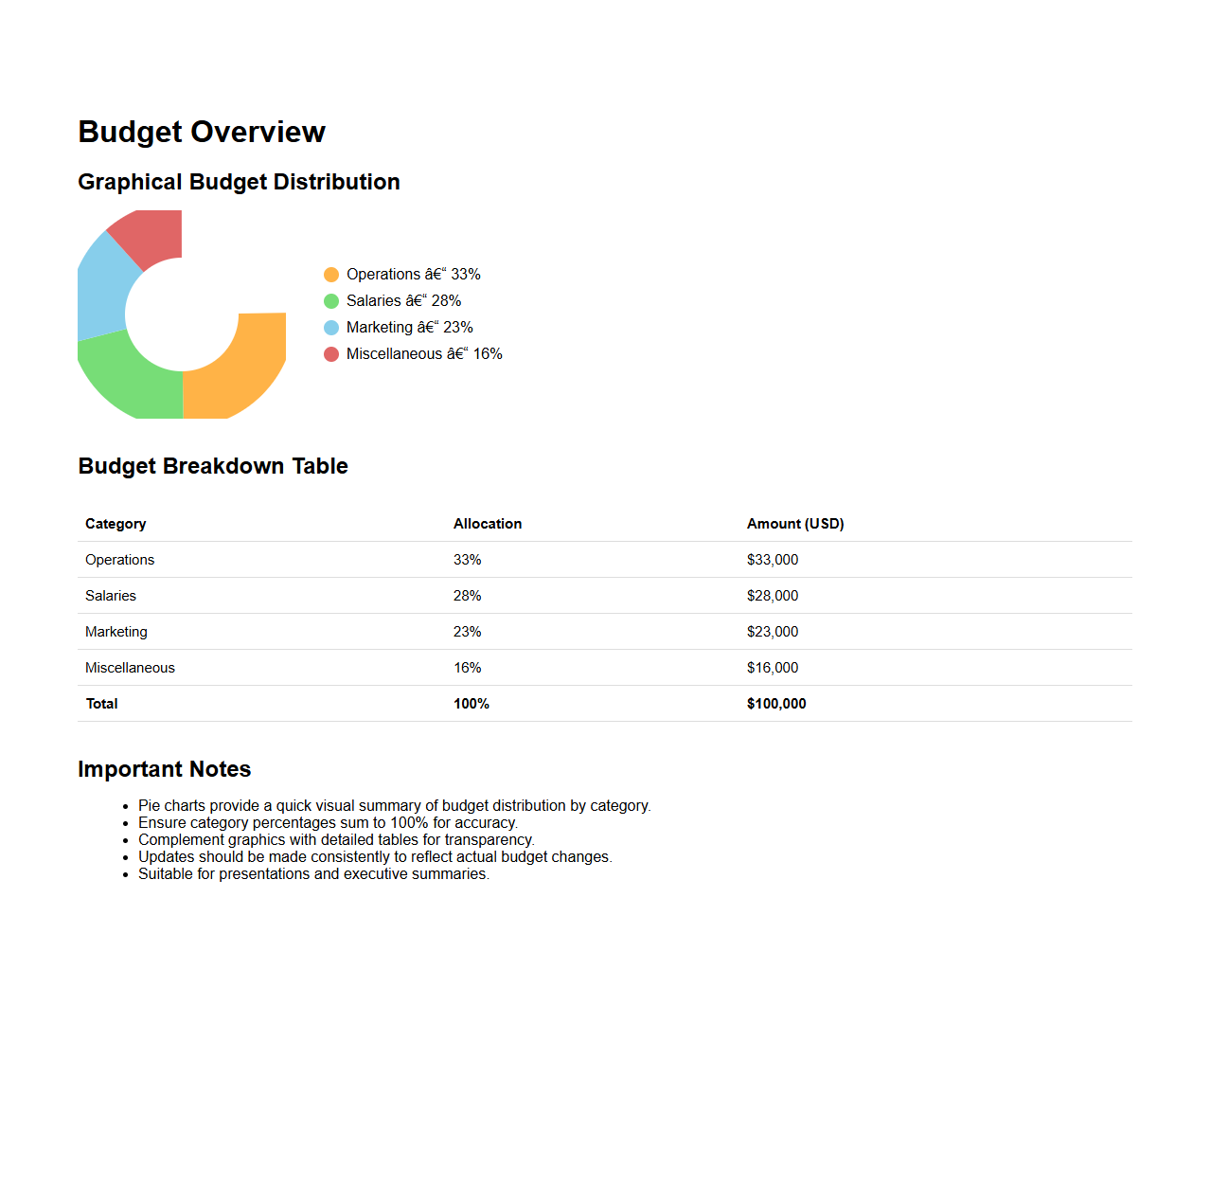This screenshot has height=1185, width=1210.
Task: Click the Budget Overview main heading
Action: pos(202,132)
